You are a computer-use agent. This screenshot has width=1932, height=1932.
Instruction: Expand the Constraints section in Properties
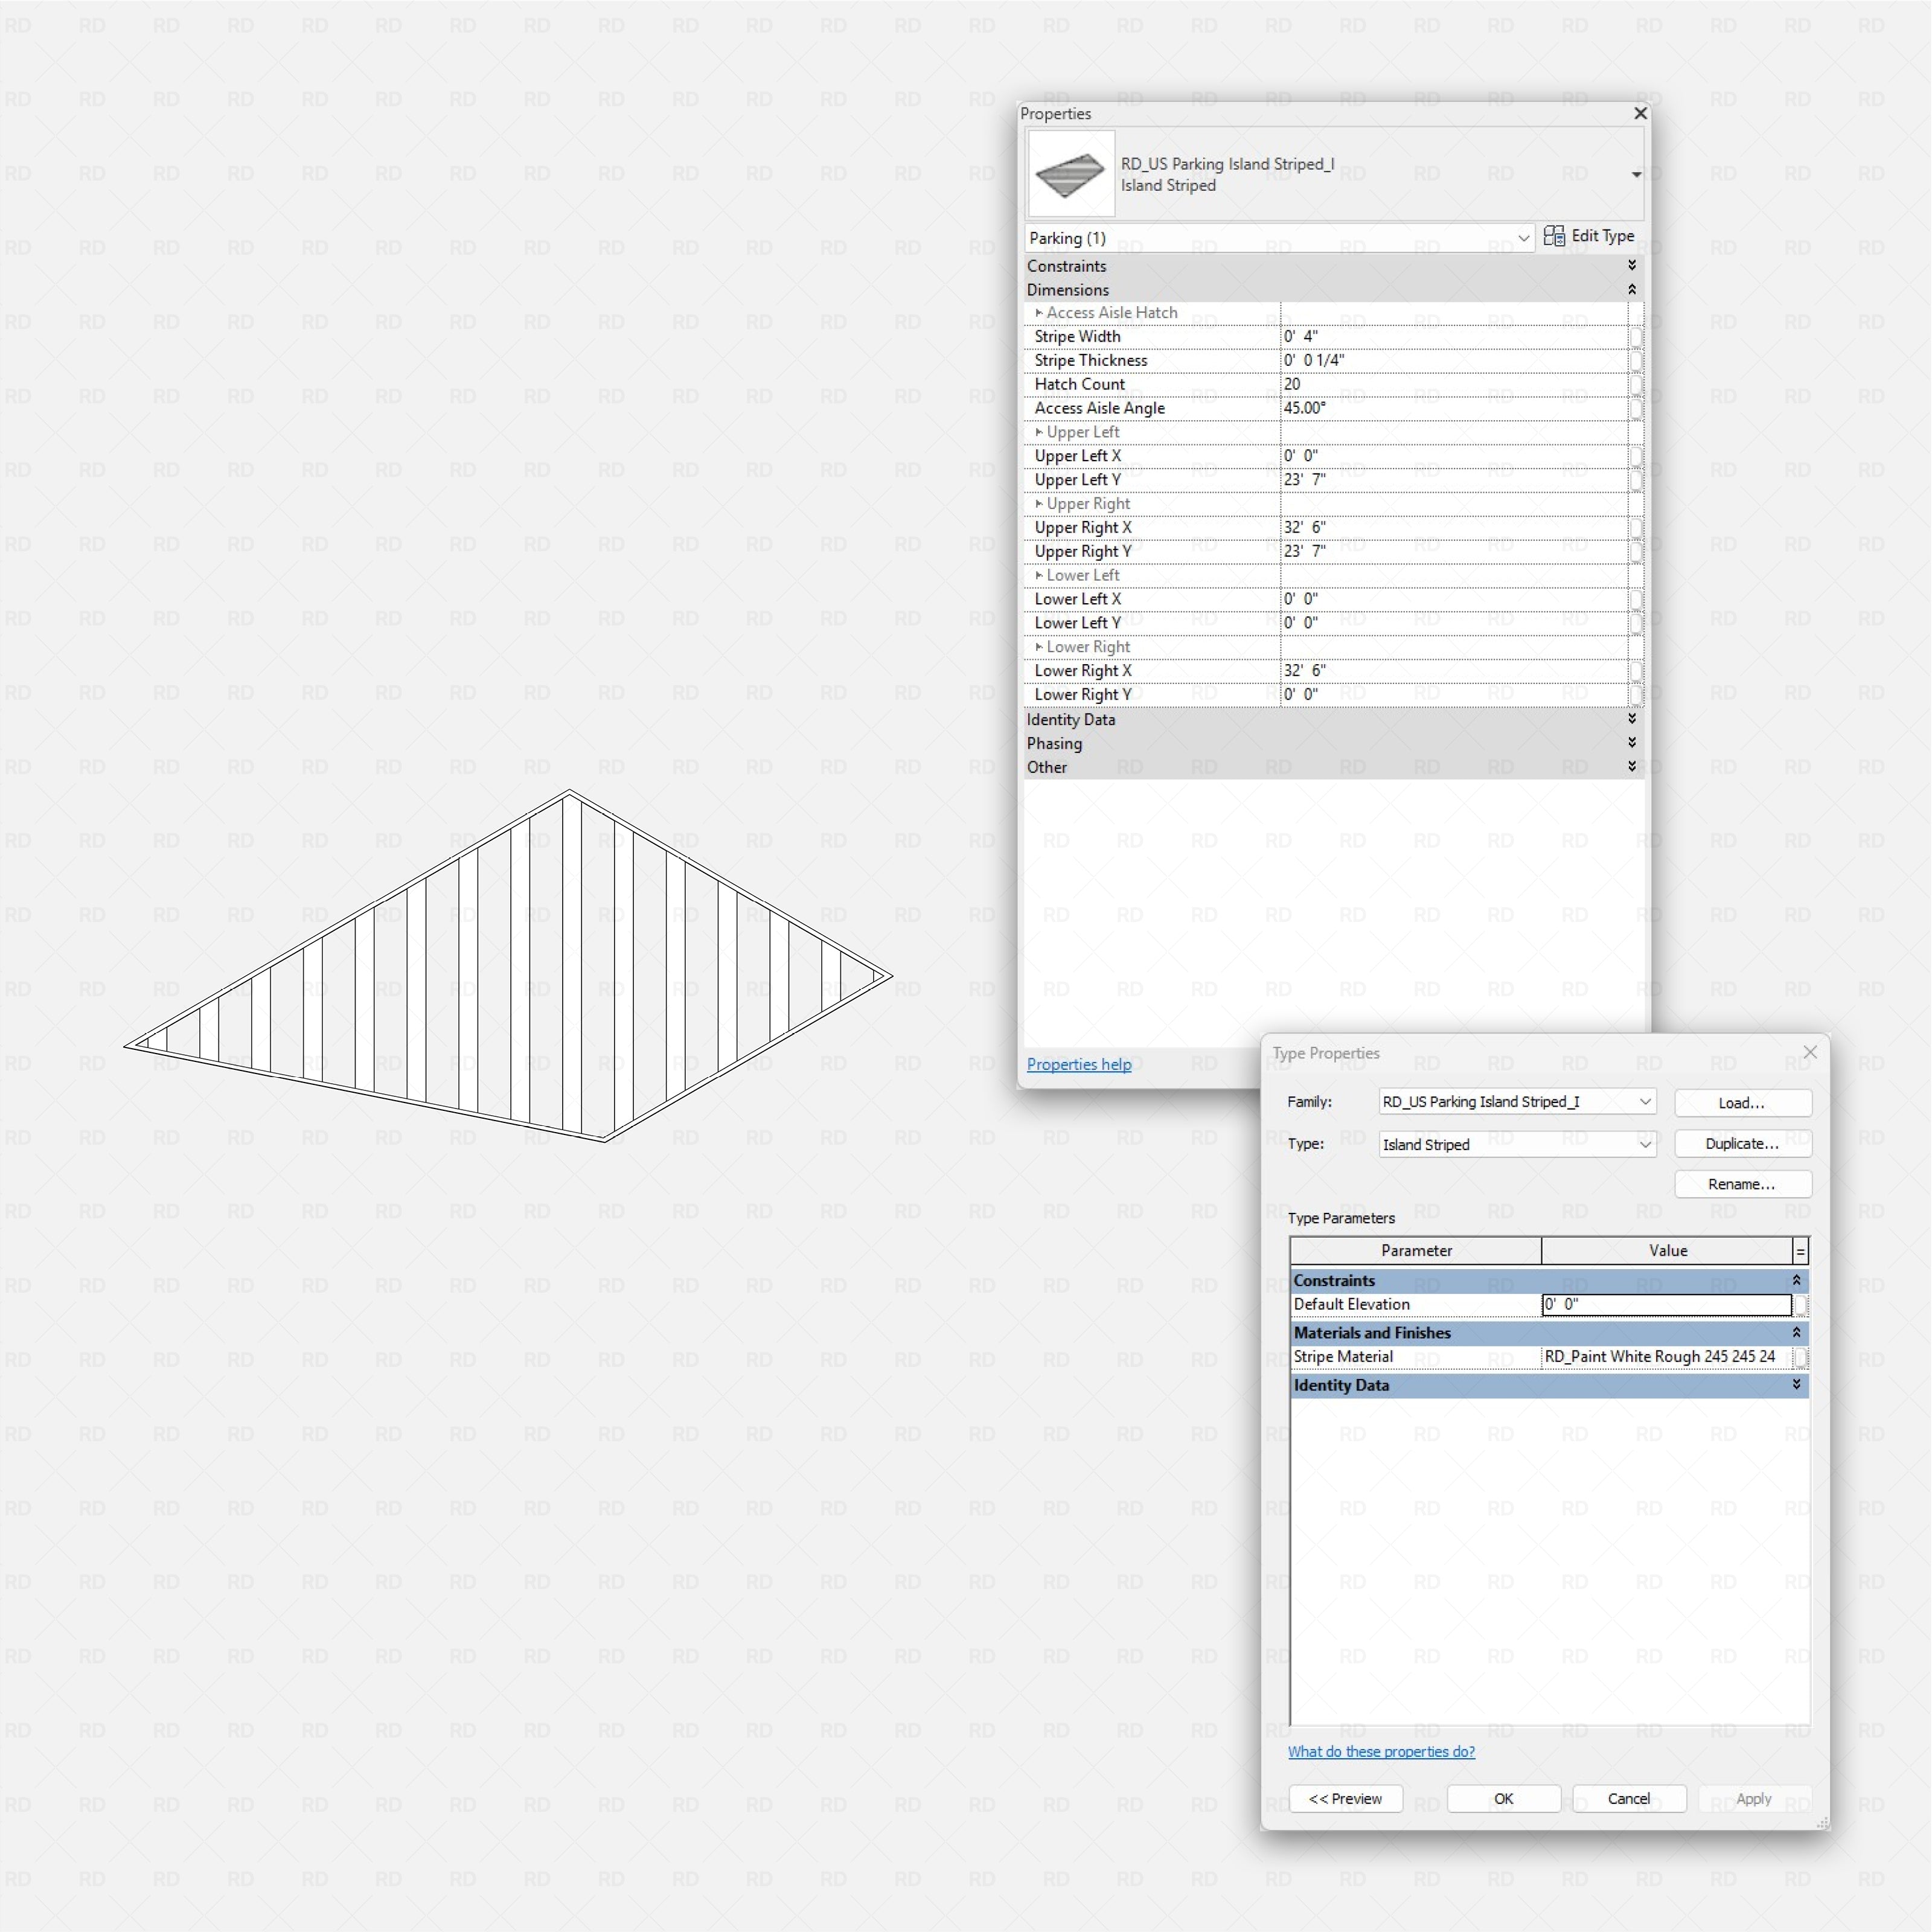tap(1632, 266)
